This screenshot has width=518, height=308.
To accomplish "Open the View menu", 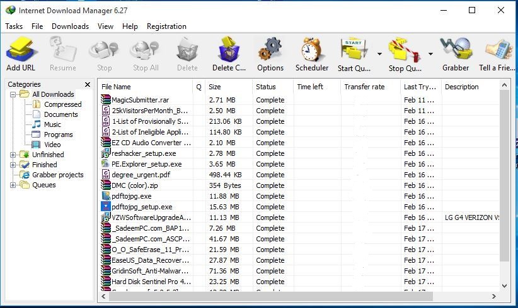I will [x=105, y=26].
